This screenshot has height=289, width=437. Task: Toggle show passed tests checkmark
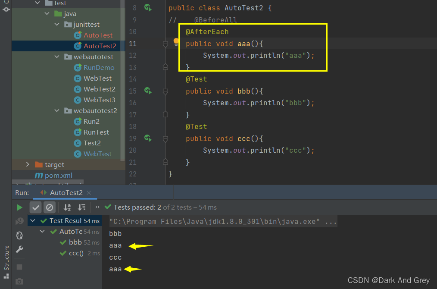36,207
